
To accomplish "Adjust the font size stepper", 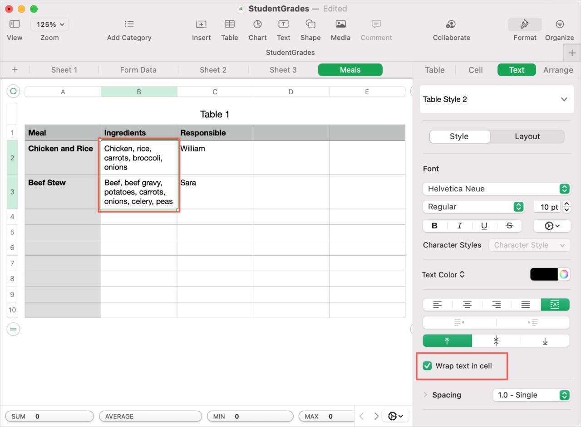I will (566, 207).
